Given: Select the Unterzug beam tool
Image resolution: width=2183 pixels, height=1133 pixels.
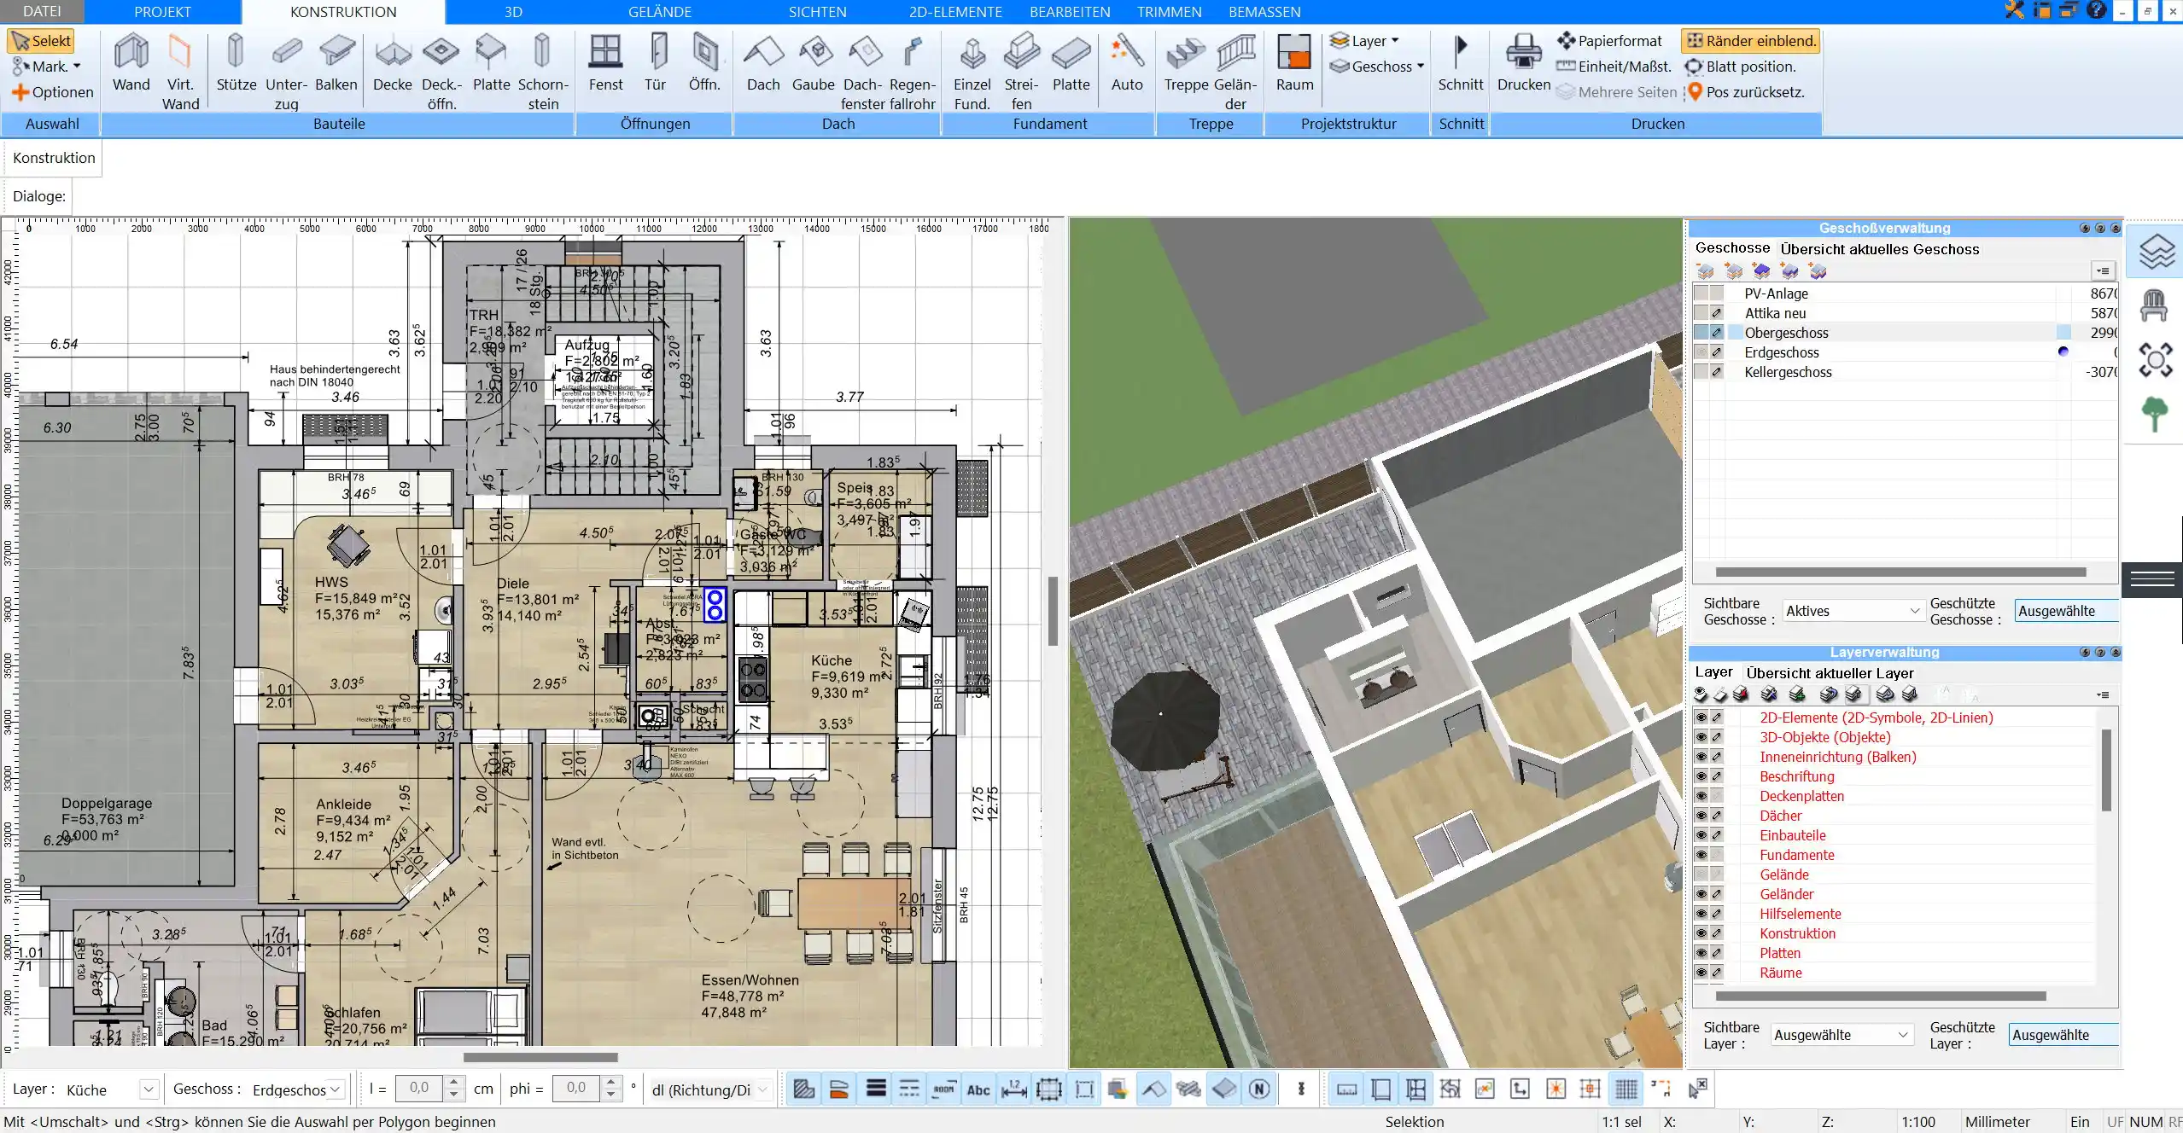Looking at the screenshot, I should 286,72.
